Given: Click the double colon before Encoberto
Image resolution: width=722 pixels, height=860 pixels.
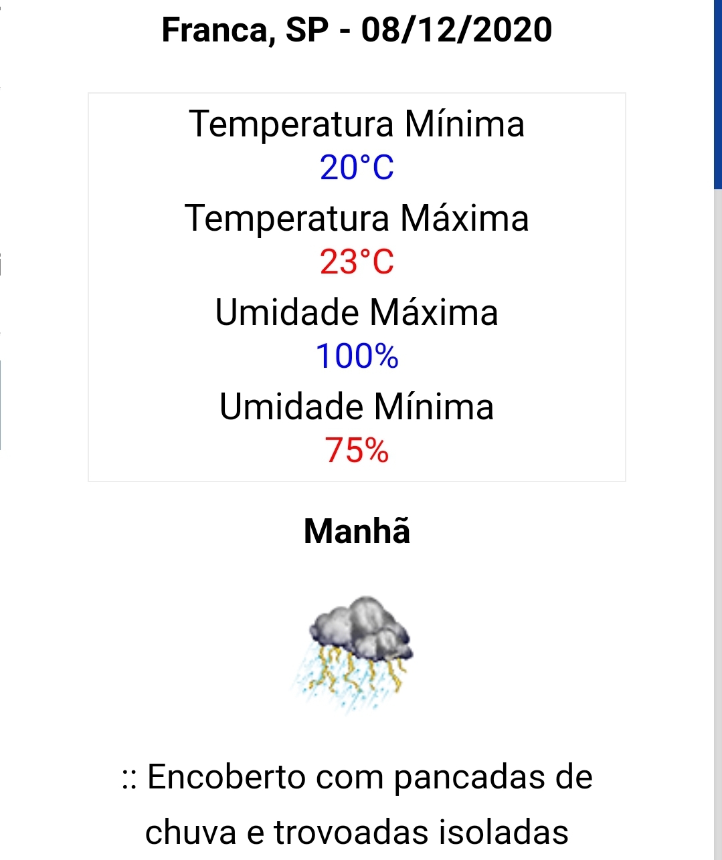Looking at the screenshot, I should [130, 779].
